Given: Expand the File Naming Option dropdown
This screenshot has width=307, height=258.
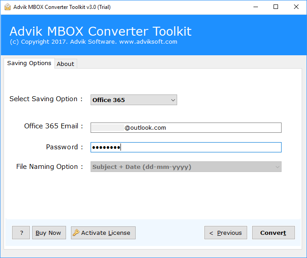Looking at the screenshot, I should pyautogui.click(x=186, y=167).
